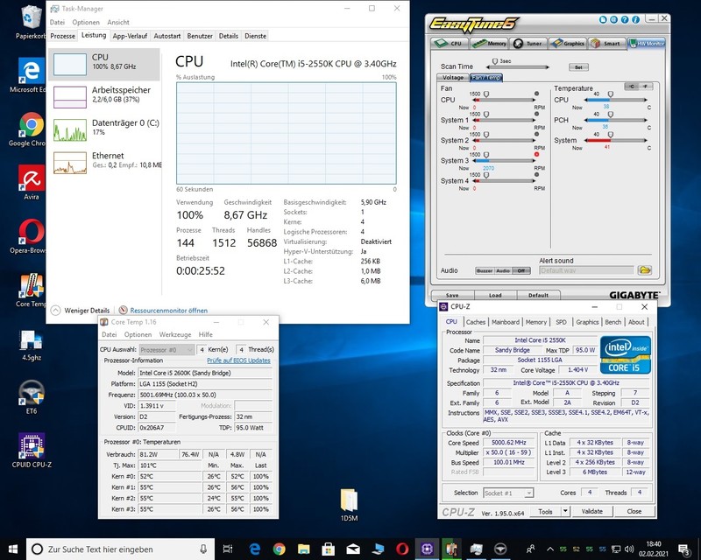The image size is (701, 560).
Task: Click the Set button for Scan Time
Action: [578, 67]
